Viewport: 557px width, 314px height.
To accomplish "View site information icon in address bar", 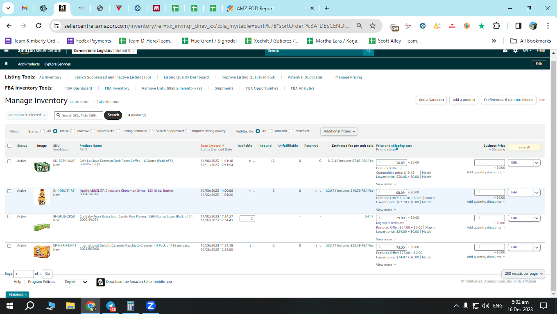I will pos(57,26).
